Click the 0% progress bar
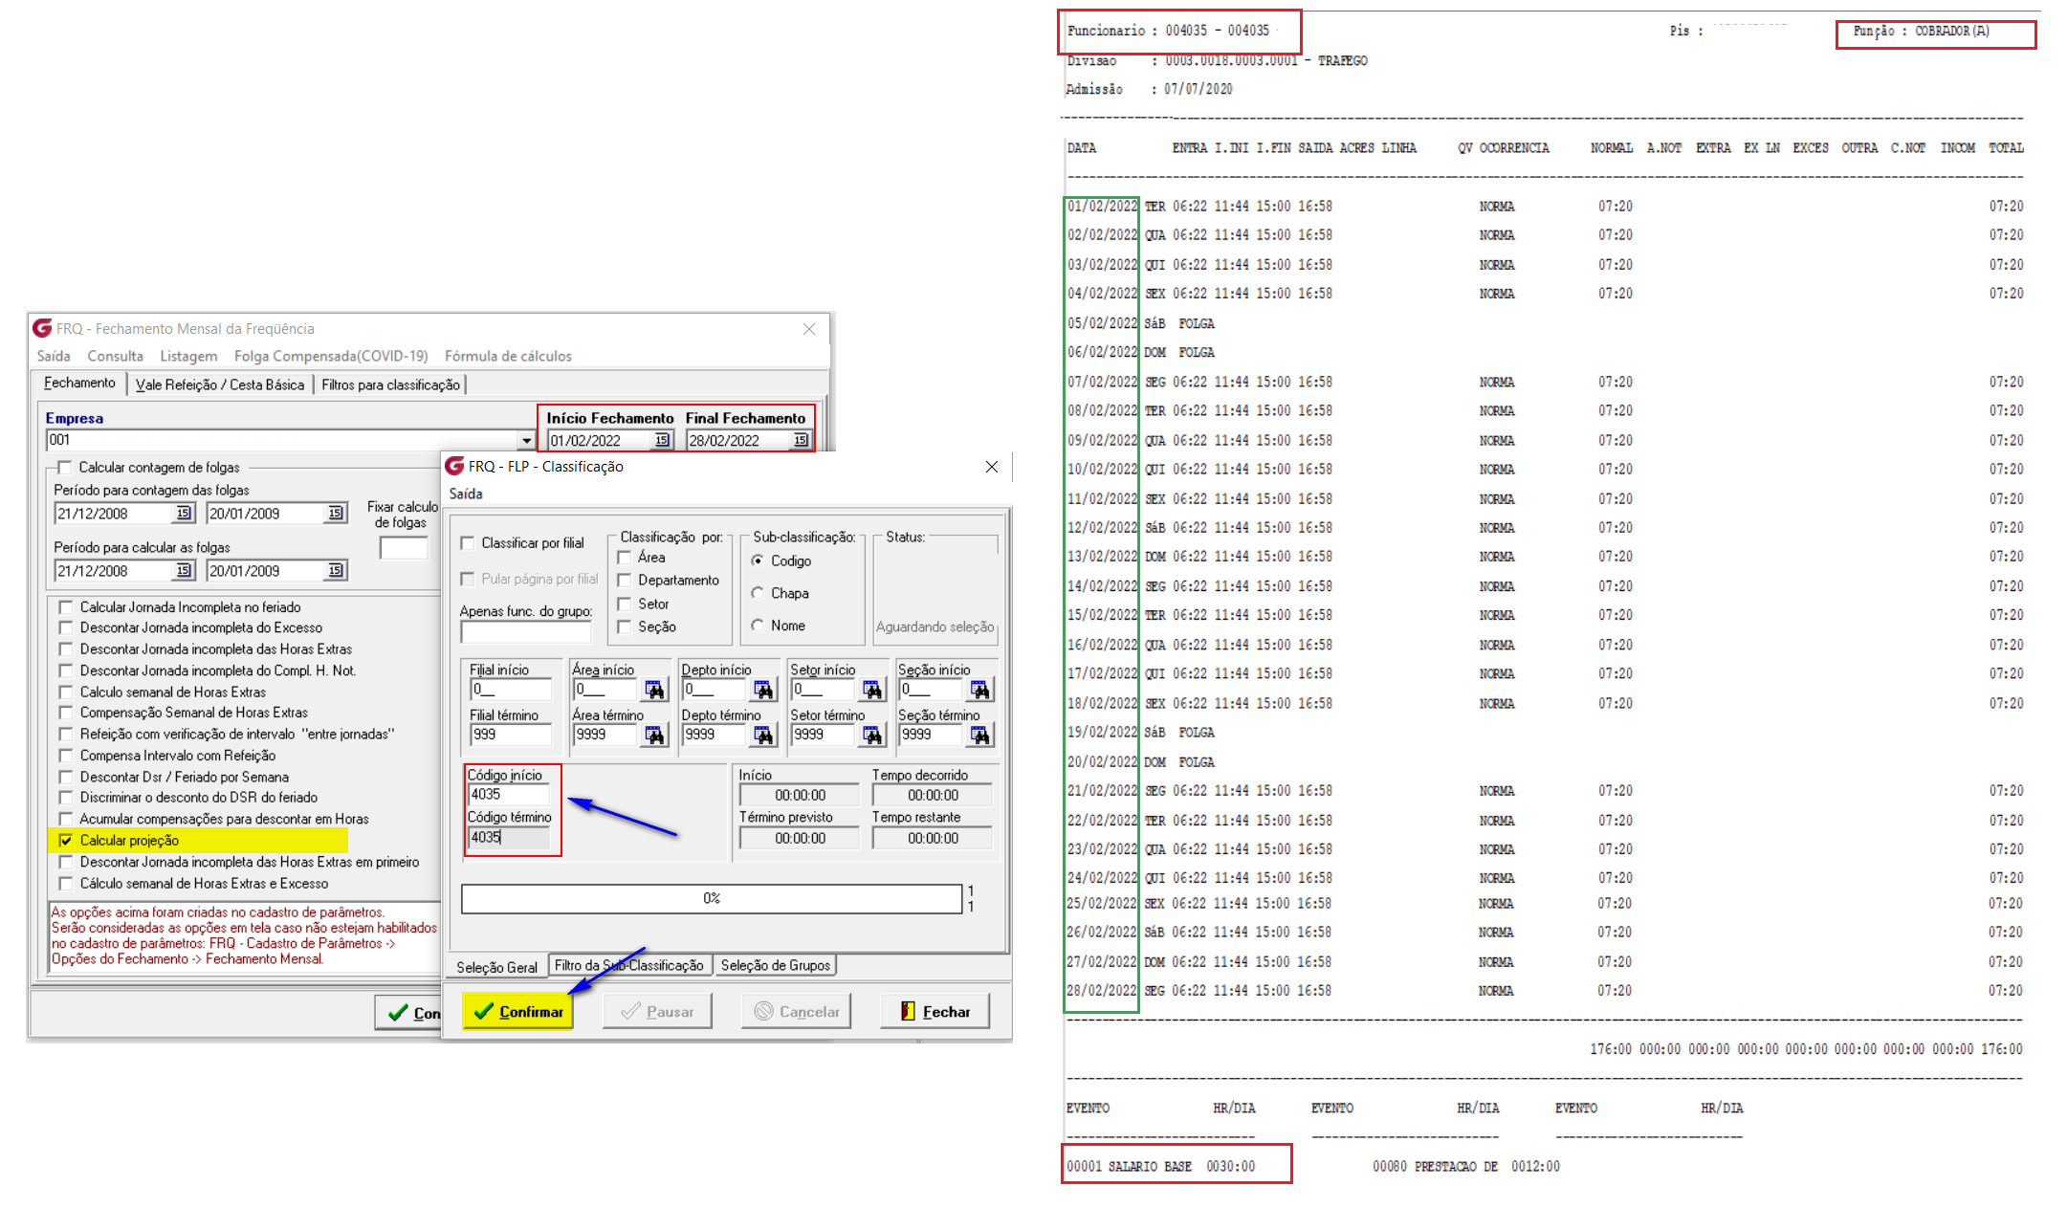This screenshot has width=2067, height=1208. click(x=711, y=898)
